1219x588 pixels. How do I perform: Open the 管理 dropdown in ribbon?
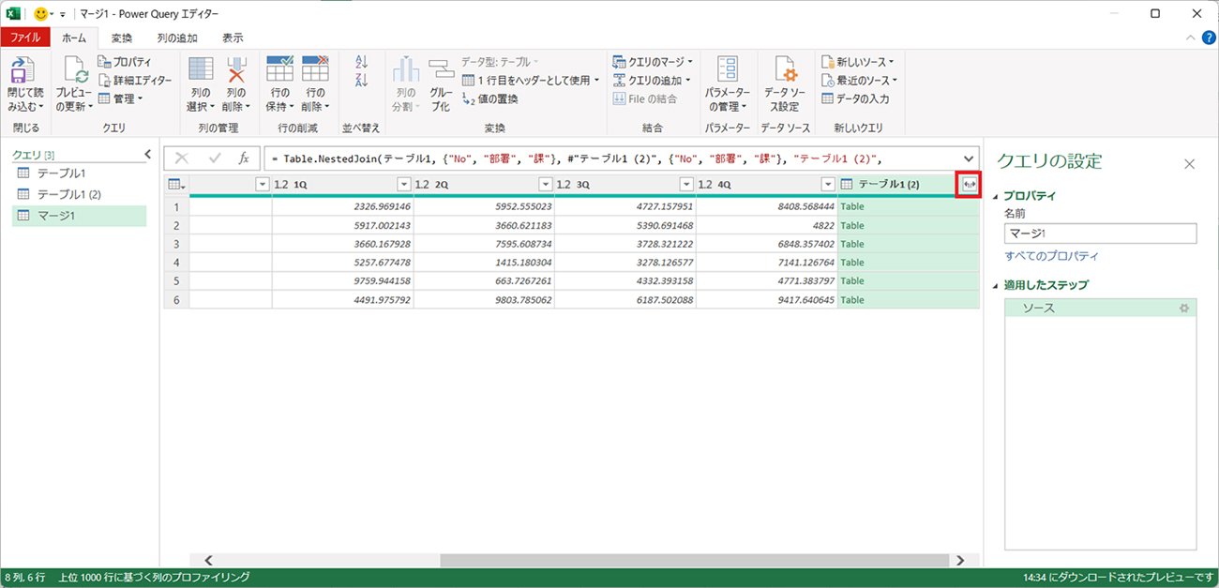click(122, 98)
